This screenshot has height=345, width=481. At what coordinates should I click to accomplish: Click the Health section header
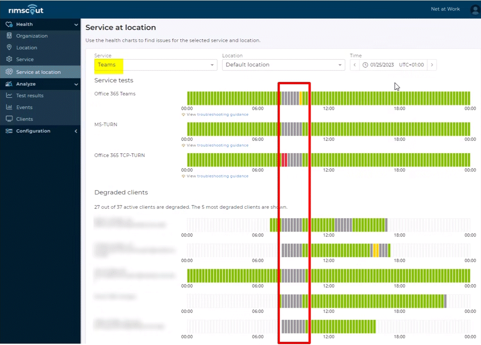pyautogui.click(x=40, y=25)
